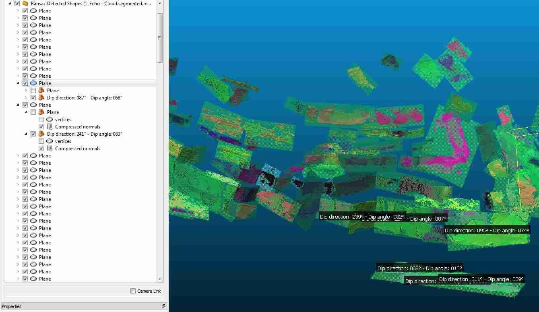Image resolution: width=539 pixels, height=312 pixels.
Task: Click the Dip direction 009° - Dip angle 010° label
Action: click(x=419, y=268)
